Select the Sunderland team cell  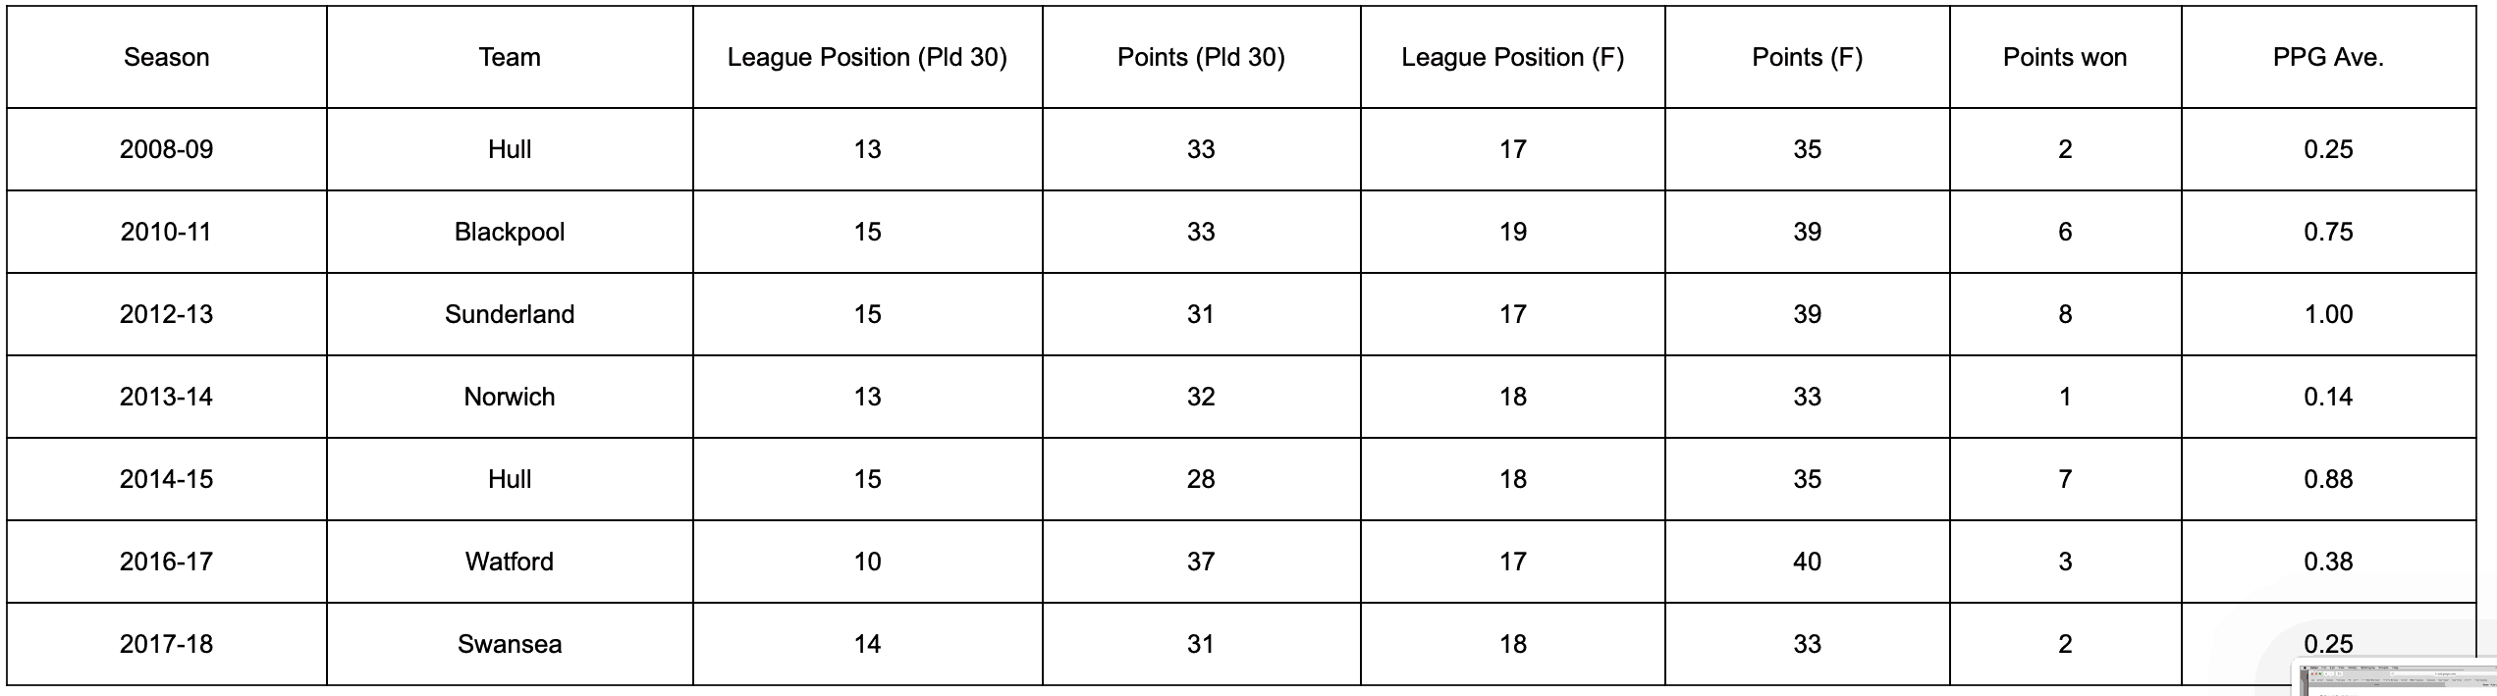[510, 314]
